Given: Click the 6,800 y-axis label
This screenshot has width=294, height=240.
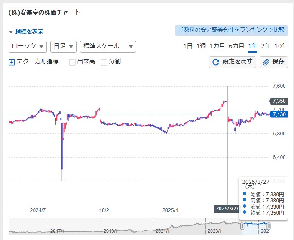Looking at the screenshot, I should coord(279,134).
